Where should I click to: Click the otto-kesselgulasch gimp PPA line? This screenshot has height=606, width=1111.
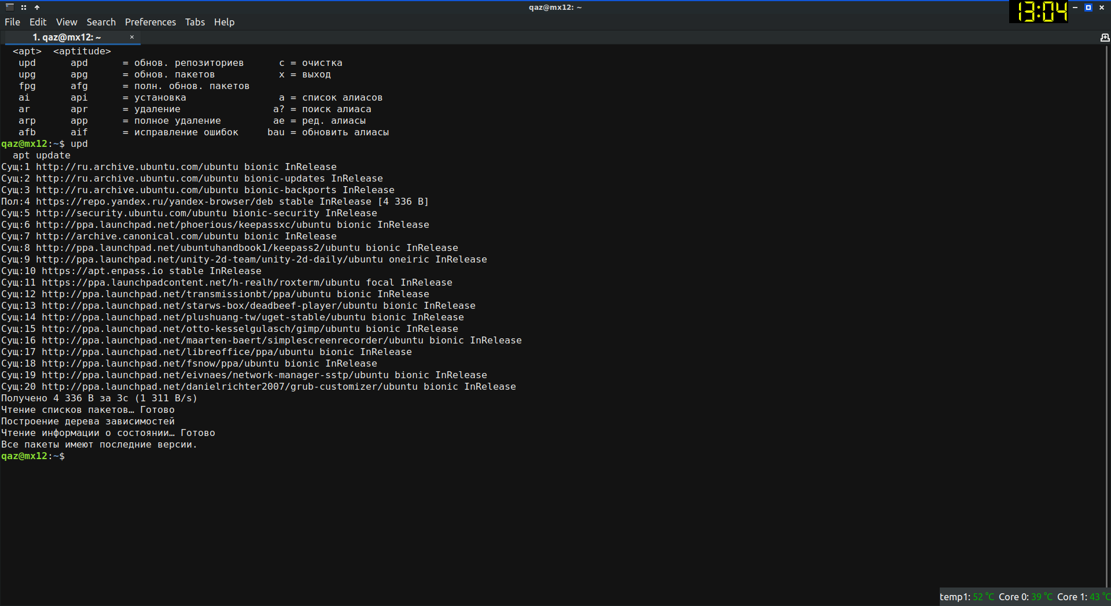click(230, 328)
